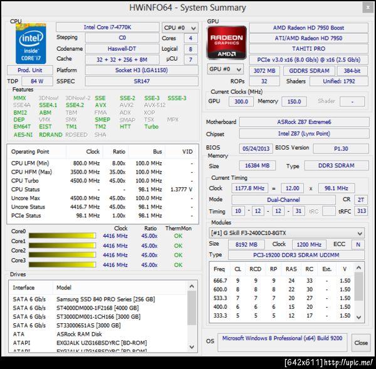This screenshot has width=376, height=369.
Task: Click the AES-NI feature label
Action: click(23, 135)
